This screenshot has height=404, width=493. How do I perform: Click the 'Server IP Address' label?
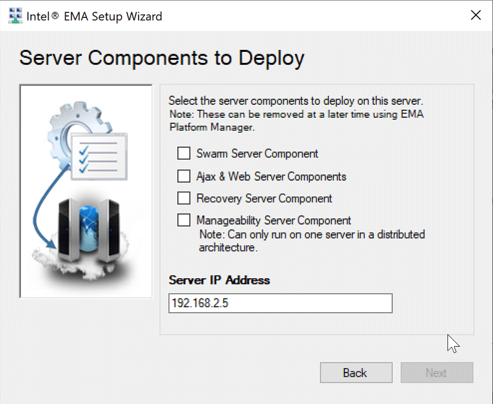219,280
